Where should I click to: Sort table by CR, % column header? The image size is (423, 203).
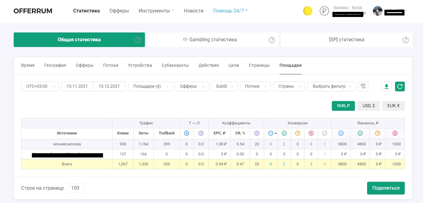(240, 133)
